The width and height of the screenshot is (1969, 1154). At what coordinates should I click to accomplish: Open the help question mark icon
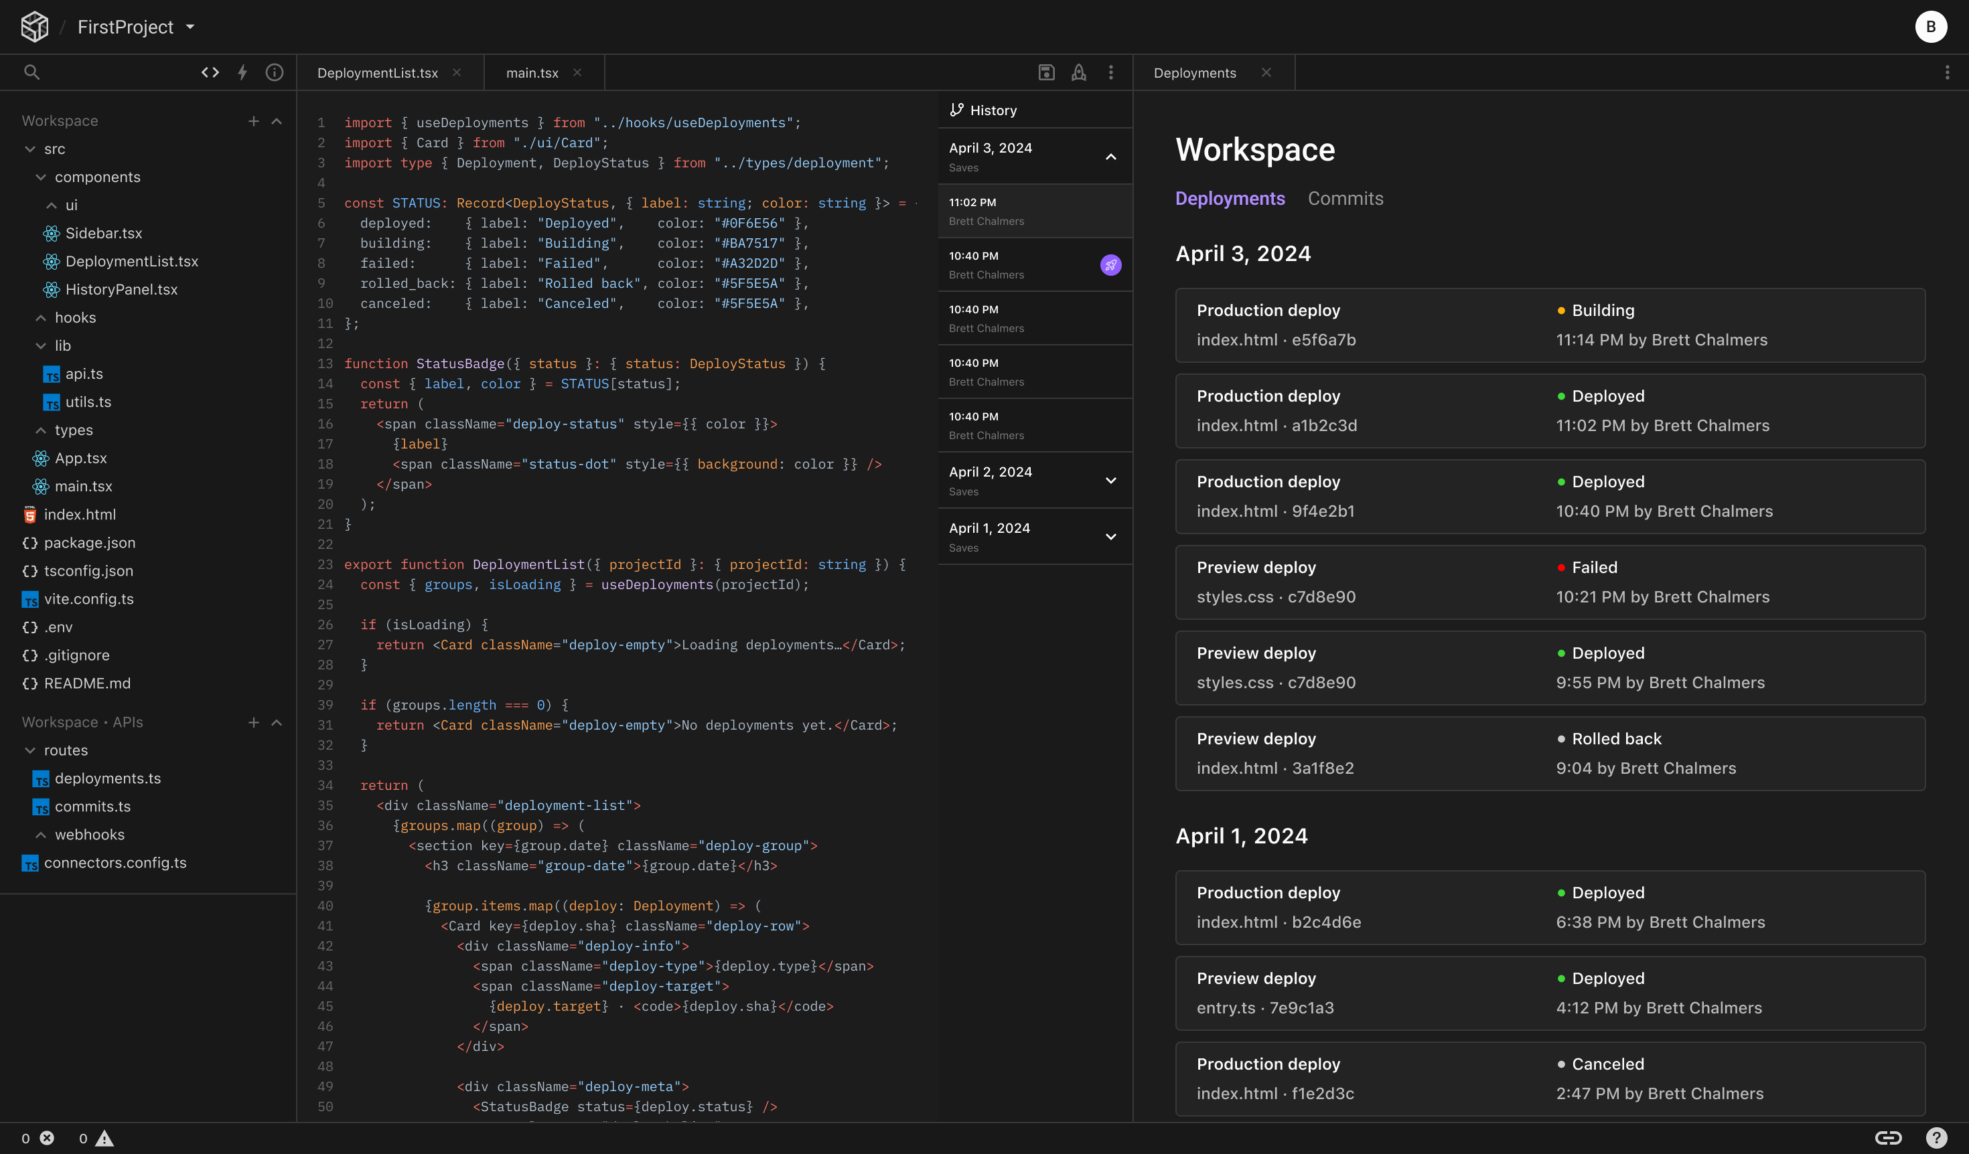pos(1936,1138)
